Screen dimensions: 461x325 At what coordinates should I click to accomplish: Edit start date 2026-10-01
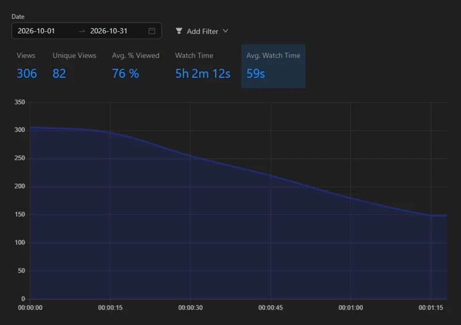(x=36, y=31)
